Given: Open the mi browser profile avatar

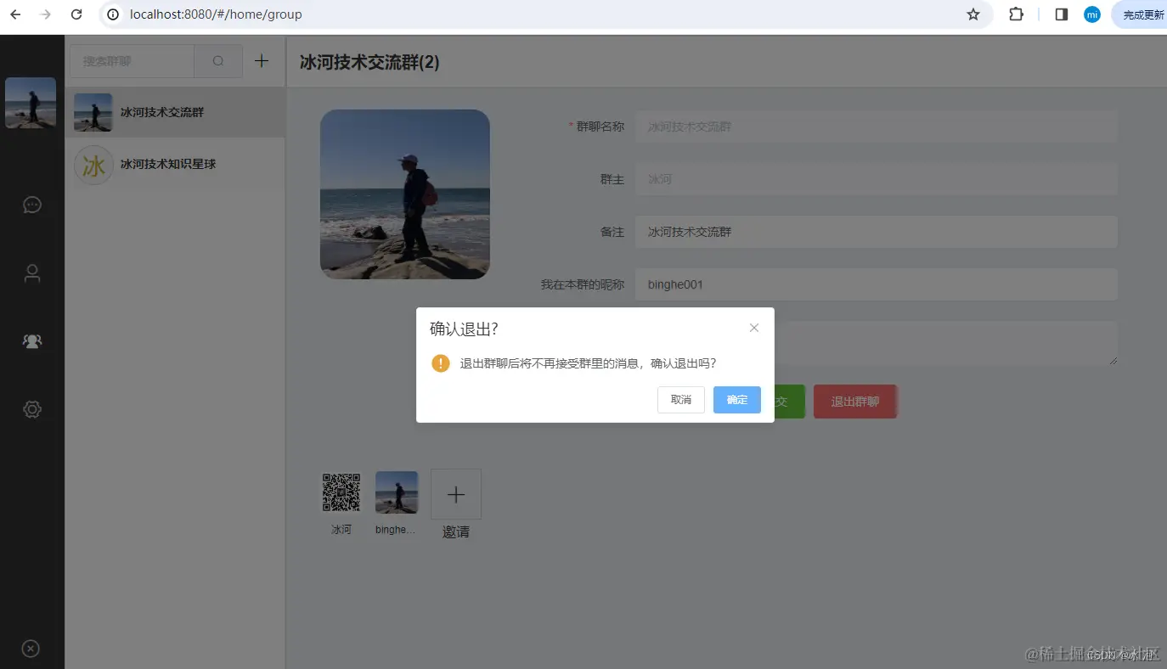Looking at the screenshot, I should [x=1091, y=14].
